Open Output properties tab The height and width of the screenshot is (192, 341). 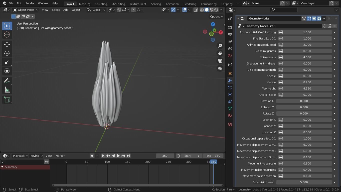pos(230,34)
